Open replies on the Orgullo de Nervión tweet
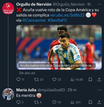Viewport: 104px width, 107px height. (x=20, y=79)
